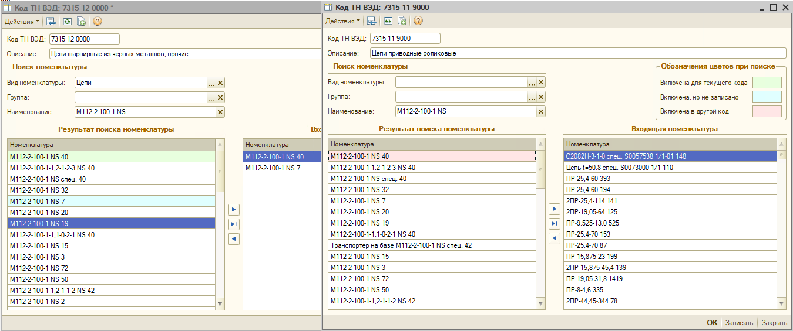Click search results scrollbar in 7315 12 0000 window
793x331 pixels.
point(220,224)
